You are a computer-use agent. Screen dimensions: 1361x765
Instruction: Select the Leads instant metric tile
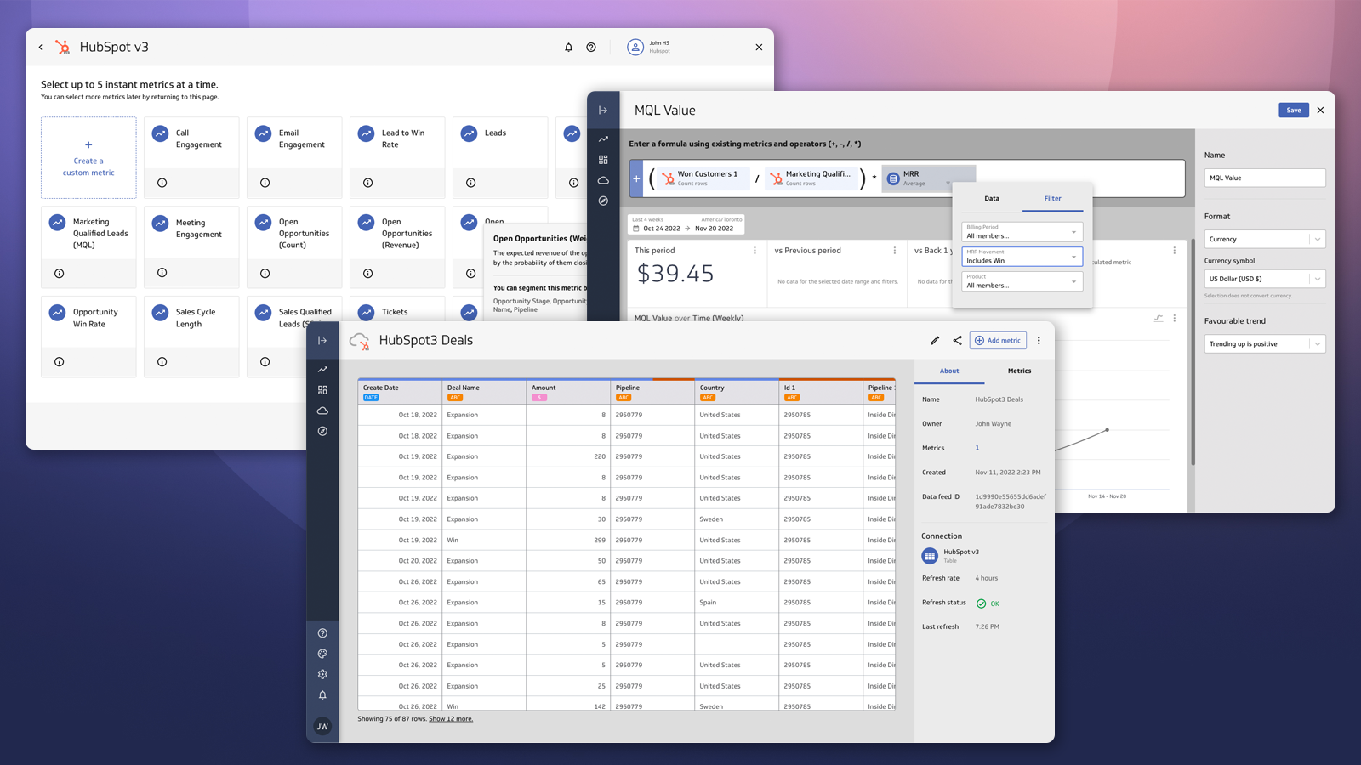(500, 157)
